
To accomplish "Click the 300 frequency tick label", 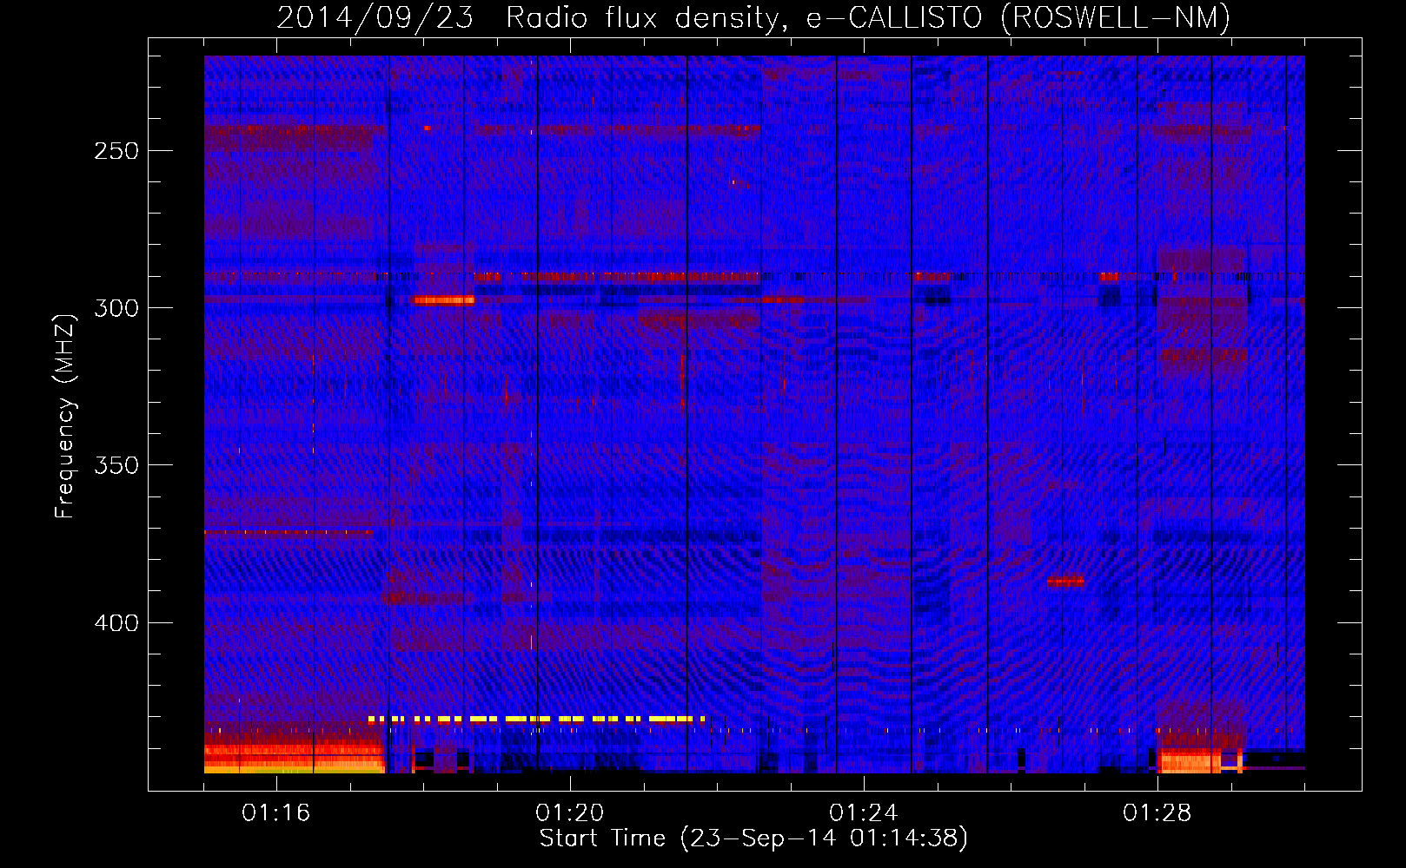I will 116,308.
